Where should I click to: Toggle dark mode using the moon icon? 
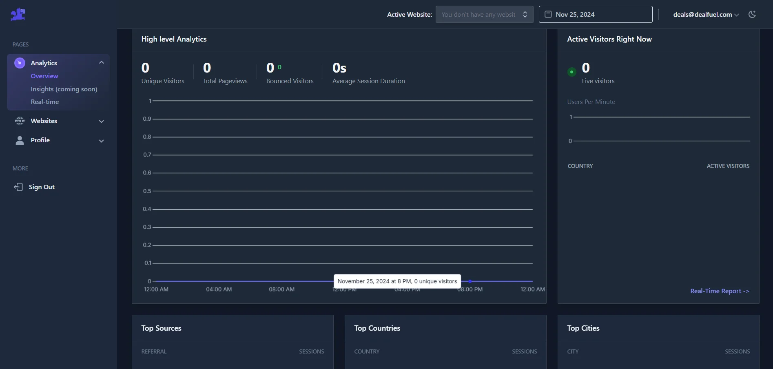coord(753,14)
